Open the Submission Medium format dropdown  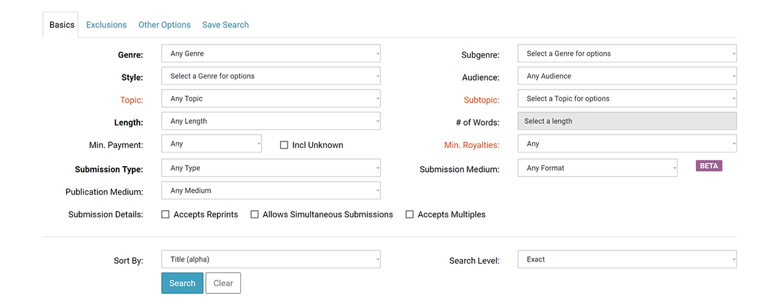coord(597,168)
